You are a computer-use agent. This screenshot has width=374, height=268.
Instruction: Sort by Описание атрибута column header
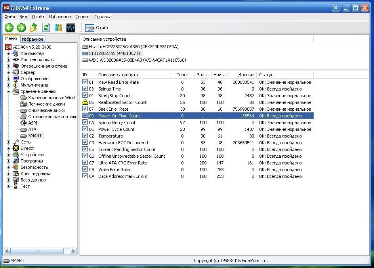[133, 75]
